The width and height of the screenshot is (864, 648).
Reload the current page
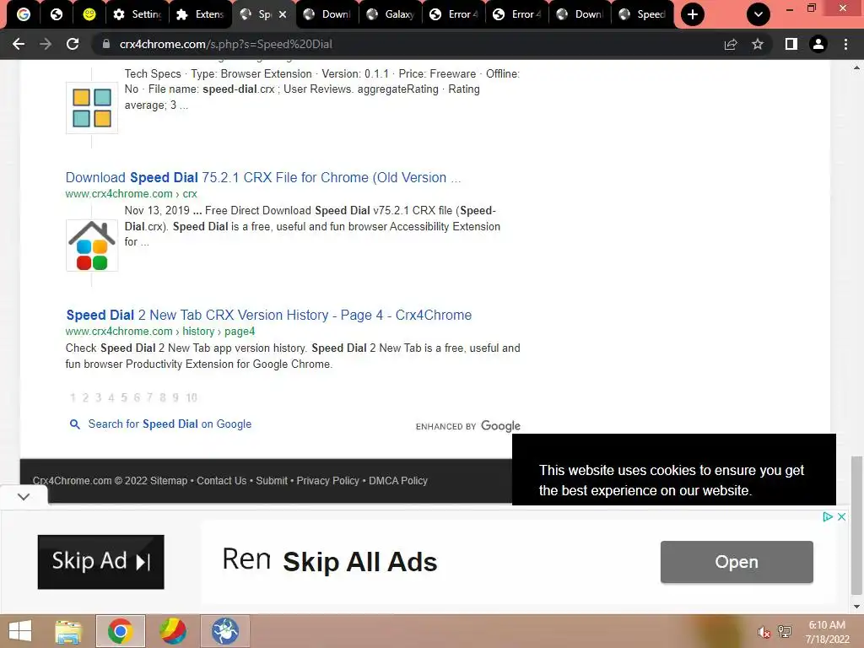click(73, 44)
